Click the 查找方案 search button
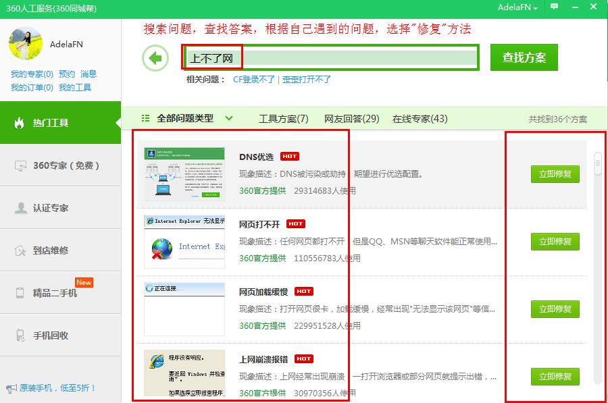Viewport: 608px width, 403px height. coord(524,57)
